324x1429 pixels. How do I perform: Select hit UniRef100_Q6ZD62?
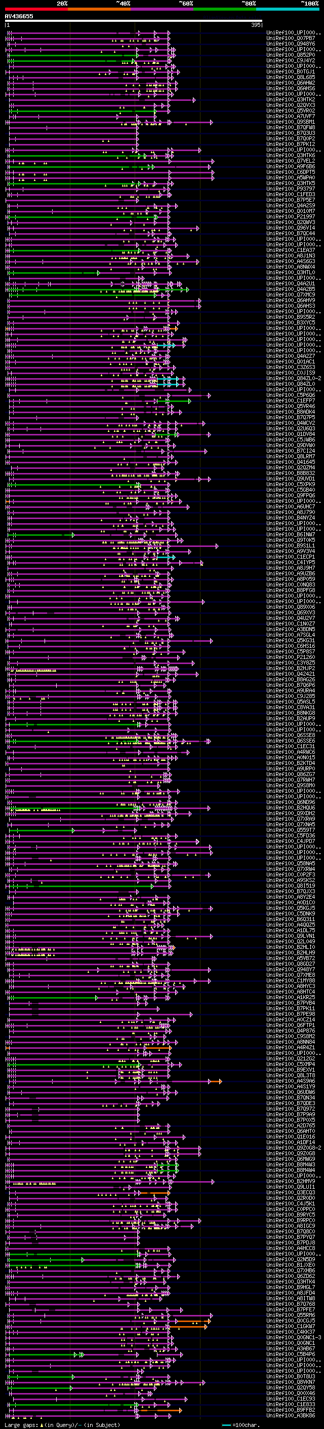(291, 1276)
